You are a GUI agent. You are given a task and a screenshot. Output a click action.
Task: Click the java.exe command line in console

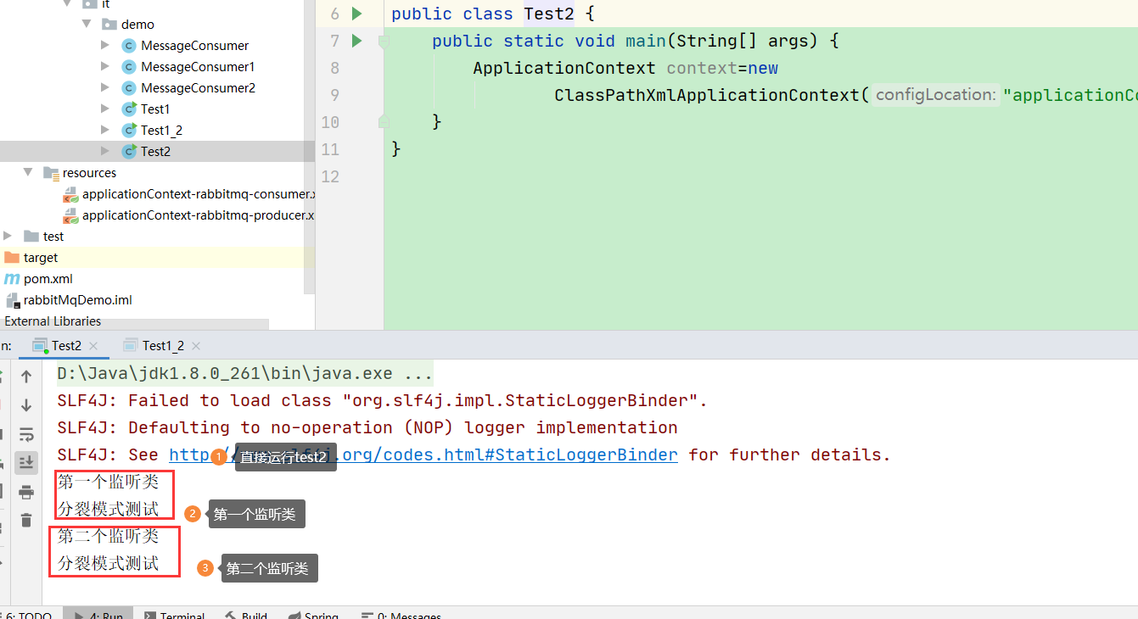pyautogui.click(x=245, y=373)
